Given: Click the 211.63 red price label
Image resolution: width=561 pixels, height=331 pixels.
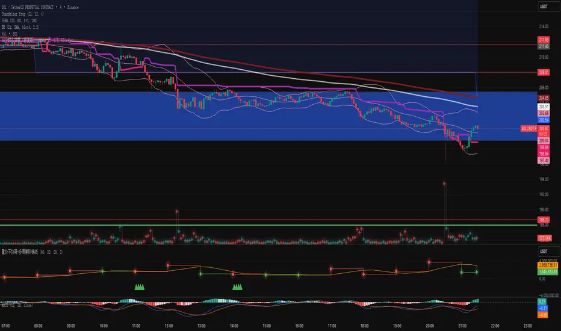Looking at the screenshot, I should [x=544, y=40].
